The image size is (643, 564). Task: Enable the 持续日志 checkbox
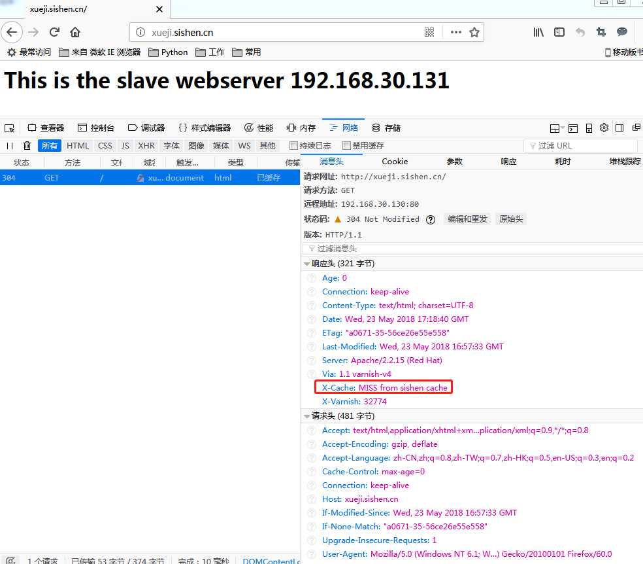click(293, 146)
